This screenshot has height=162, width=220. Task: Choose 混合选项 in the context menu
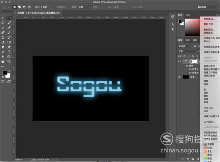pyautogui.click(x=209, y=19)
